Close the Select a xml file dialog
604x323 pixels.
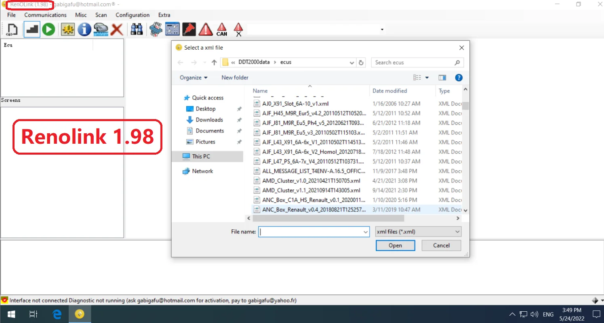click(462, 48)
